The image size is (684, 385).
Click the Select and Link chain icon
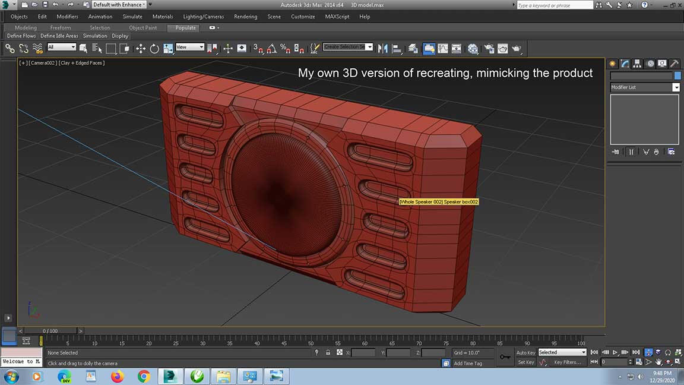tap(10, 48)
